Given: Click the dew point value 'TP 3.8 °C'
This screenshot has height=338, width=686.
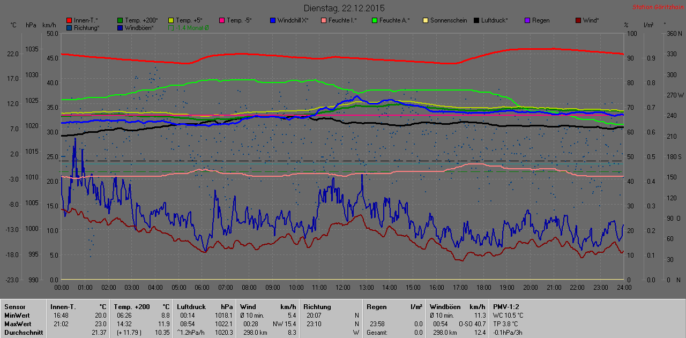Looking at the screenshot, I should coord(506,324).
